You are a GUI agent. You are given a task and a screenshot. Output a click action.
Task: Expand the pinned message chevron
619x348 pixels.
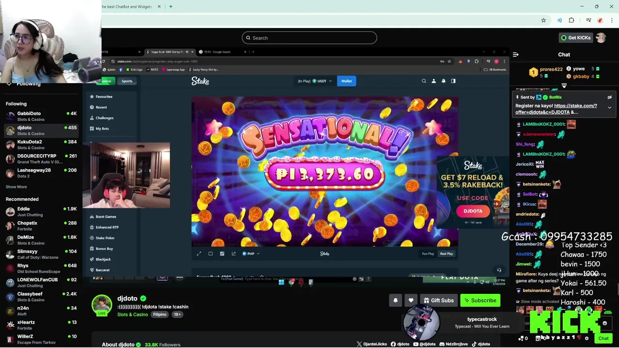click(609, 108)
